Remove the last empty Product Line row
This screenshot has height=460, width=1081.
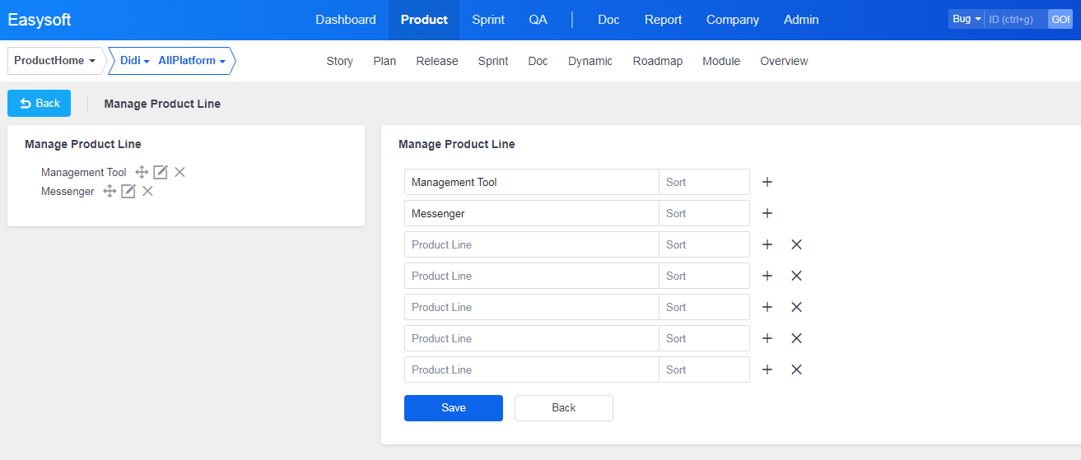[x=796, y=369]
